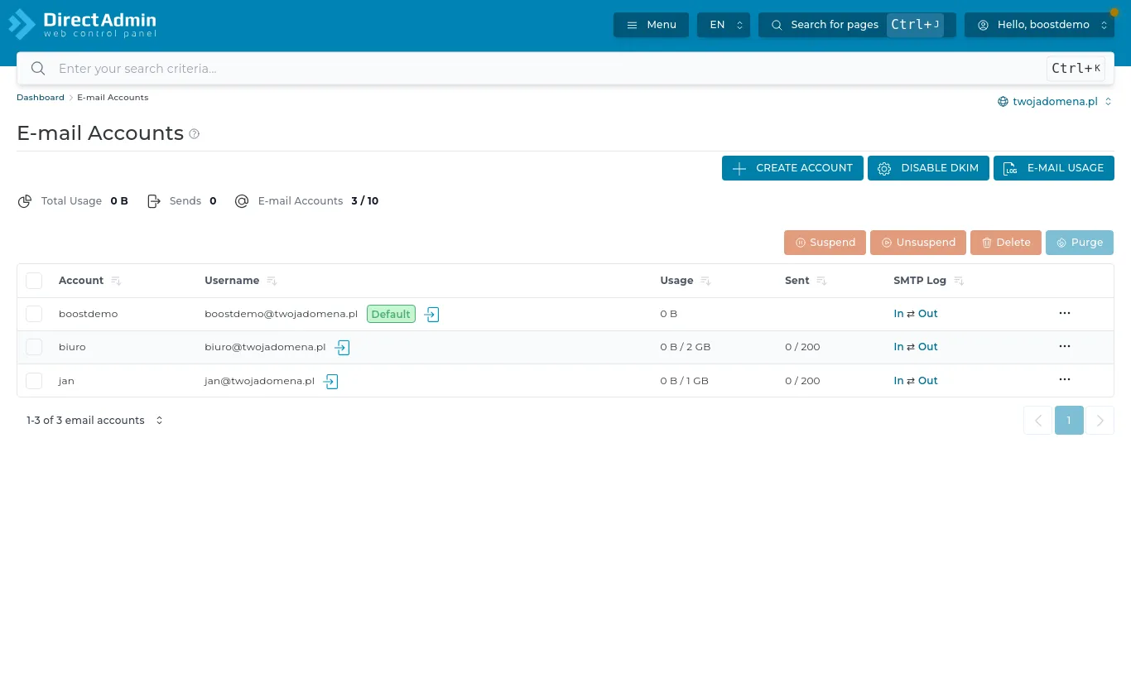
Task: Tick the select-all checkbox in table header
Action: click(x=34, y=281)
